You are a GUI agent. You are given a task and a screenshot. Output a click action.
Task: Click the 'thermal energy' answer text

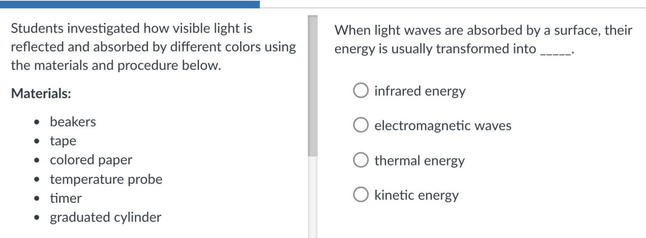[x=419, y=161]
